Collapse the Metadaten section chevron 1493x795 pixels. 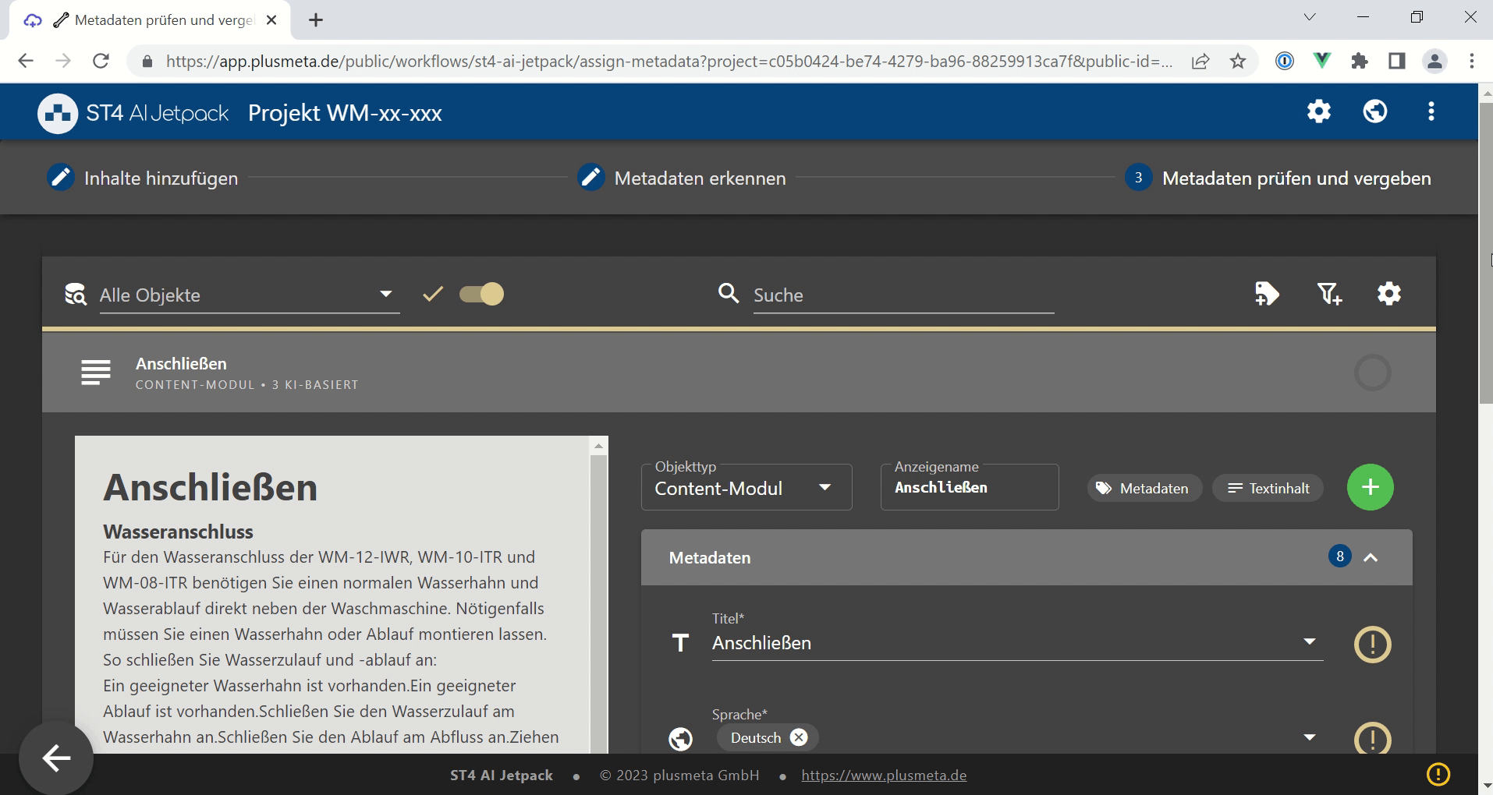[x=1371, y=557]
